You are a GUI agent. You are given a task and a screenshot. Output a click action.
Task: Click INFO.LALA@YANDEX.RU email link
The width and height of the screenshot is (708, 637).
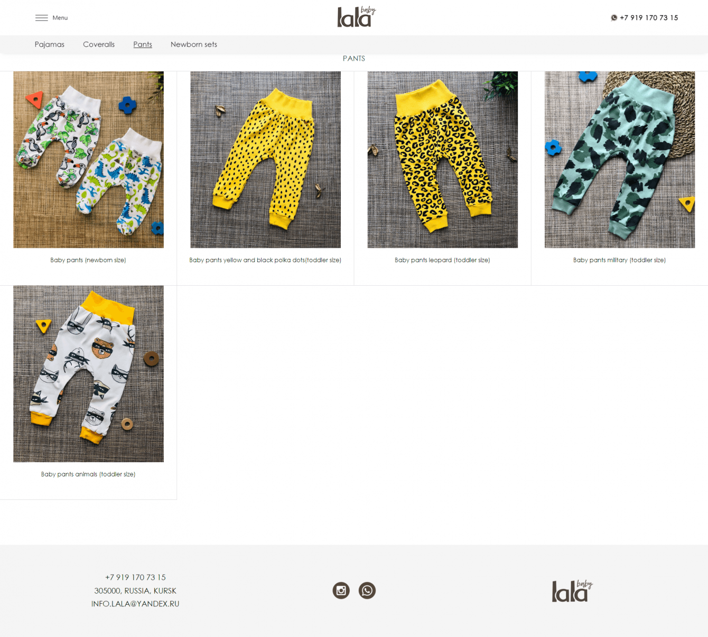(135, 604)
